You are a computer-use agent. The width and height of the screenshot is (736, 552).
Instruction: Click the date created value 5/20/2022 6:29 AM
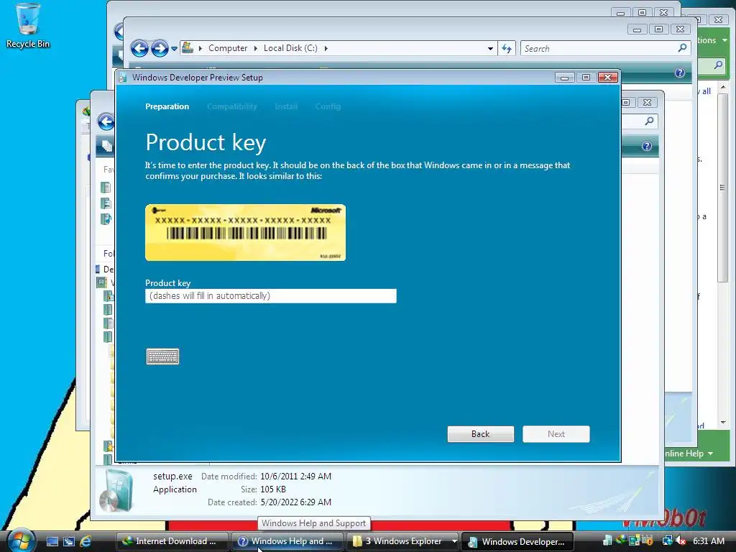click(295, 502)
